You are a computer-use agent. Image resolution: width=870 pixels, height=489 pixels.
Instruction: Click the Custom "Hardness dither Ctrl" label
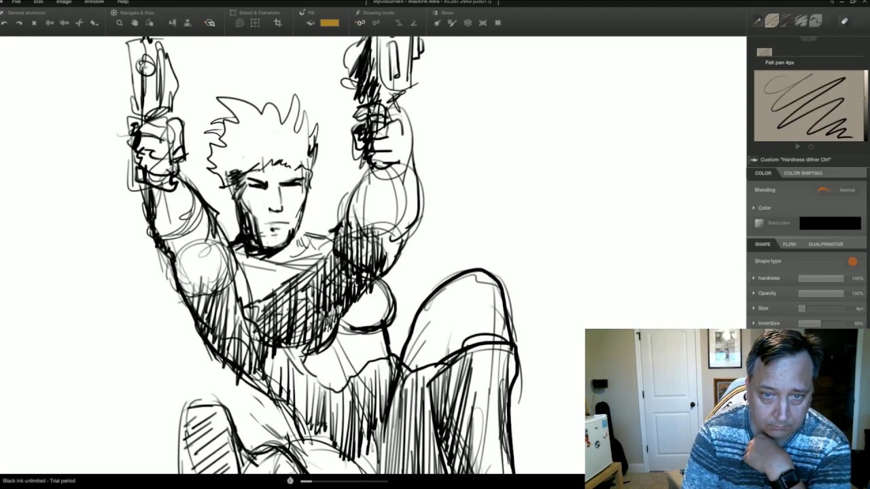pyautogui.click(x=795, y=160)
